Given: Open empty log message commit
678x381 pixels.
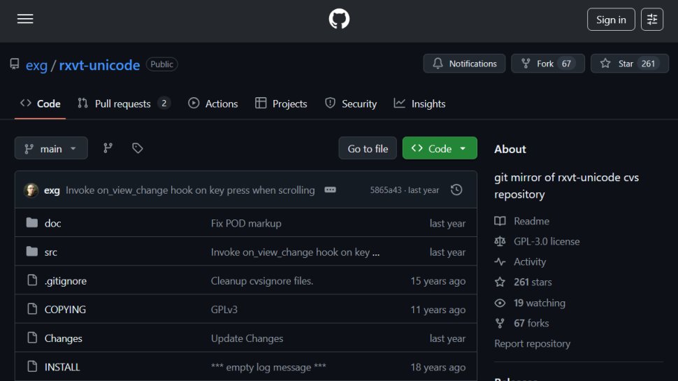Looking at the screenshot, I should (268, 367).
